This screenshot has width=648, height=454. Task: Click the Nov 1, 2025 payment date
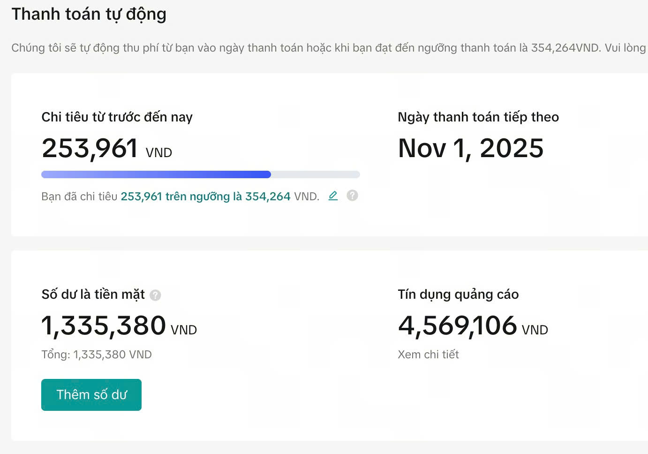point(470,149)
